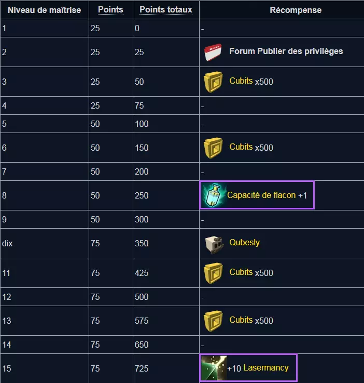
Task: Click the Cubits link in level 6 row
Action: tap(241, 147)
